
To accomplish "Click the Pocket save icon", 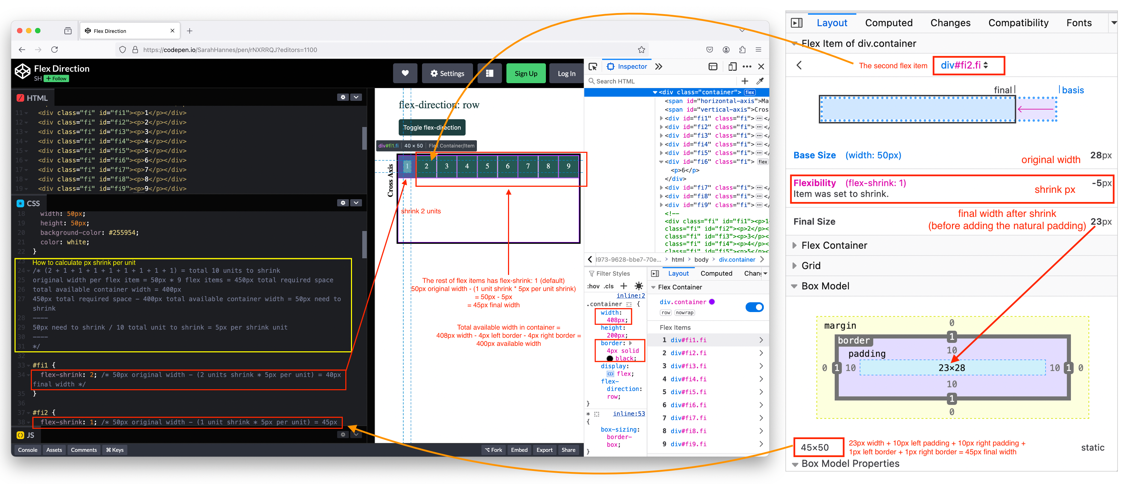I will click(710, 50).
